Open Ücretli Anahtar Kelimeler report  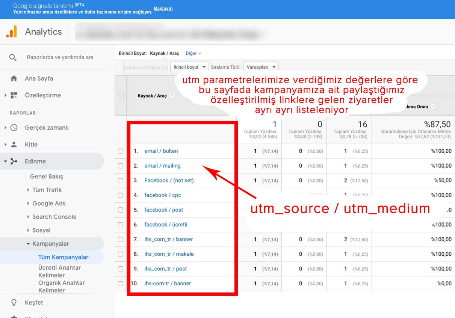point(59,271)
